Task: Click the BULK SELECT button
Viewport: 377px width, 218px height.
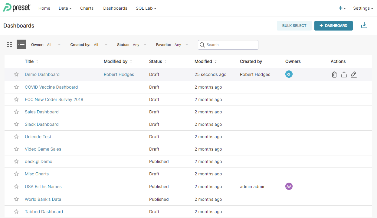Action: pos(294,26)
